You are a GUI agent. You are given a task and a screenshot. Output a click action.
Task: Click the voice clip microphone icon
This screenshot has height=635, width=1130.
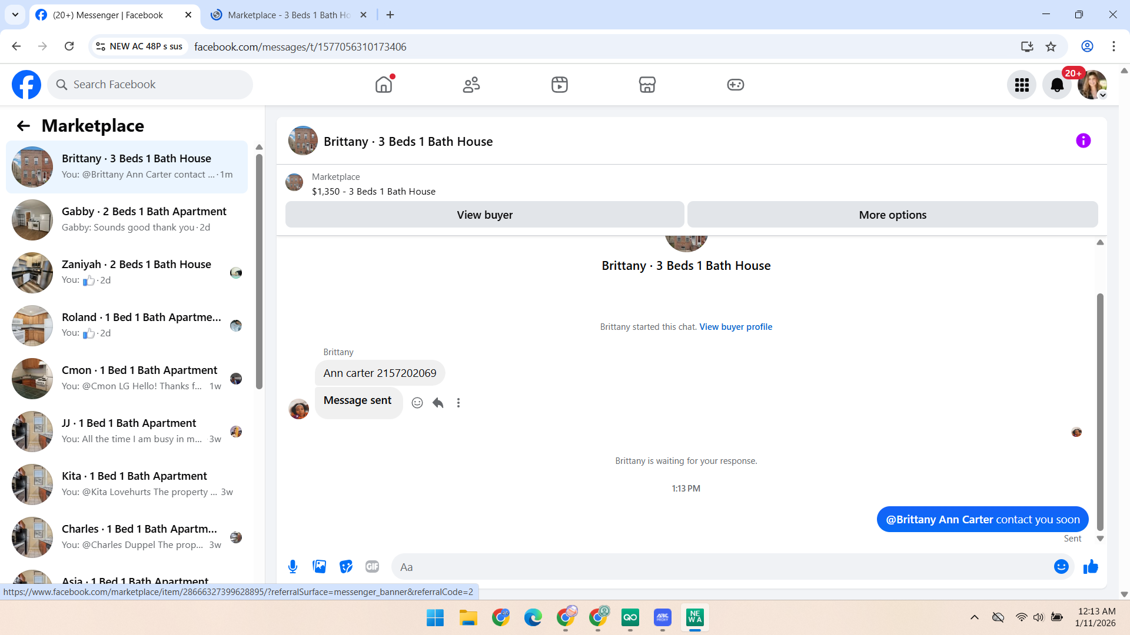pos(293,567)
